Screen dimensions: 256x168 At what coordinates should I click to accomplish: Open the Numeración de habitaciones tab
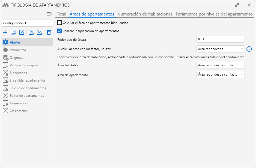point(145,14)
